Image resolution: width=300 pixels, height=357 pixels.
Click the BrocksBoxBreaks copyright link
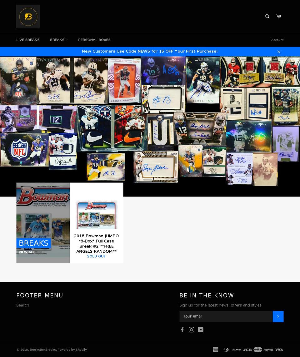tap(43, 350)
